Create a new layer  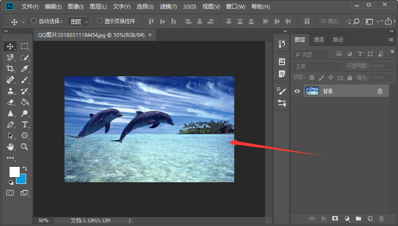(370, 218)
